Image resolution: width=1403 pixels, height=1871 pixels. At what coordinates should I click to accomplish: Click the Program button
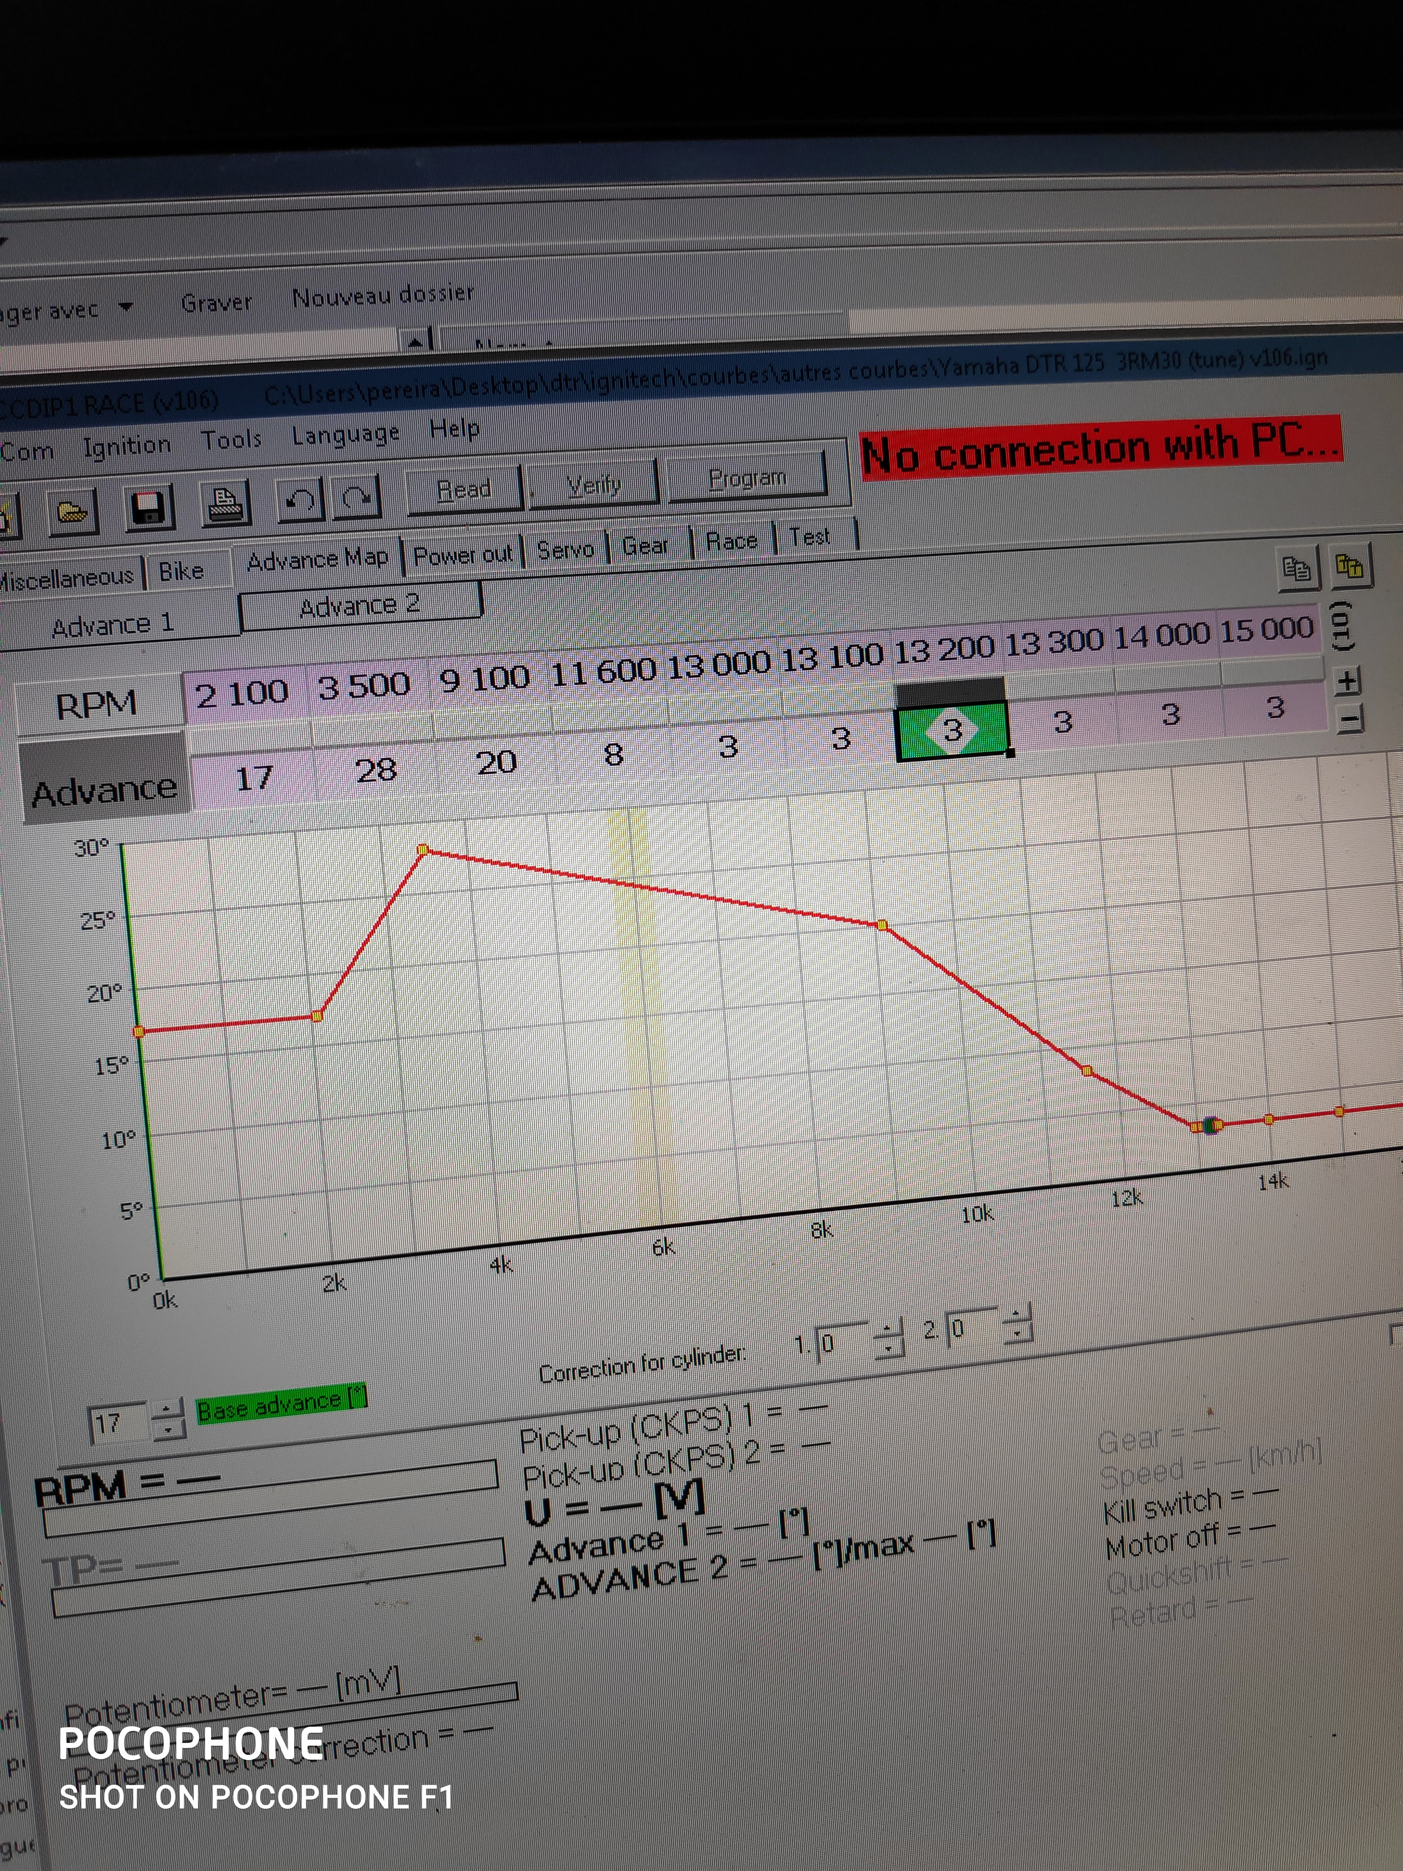click(747, 479)
